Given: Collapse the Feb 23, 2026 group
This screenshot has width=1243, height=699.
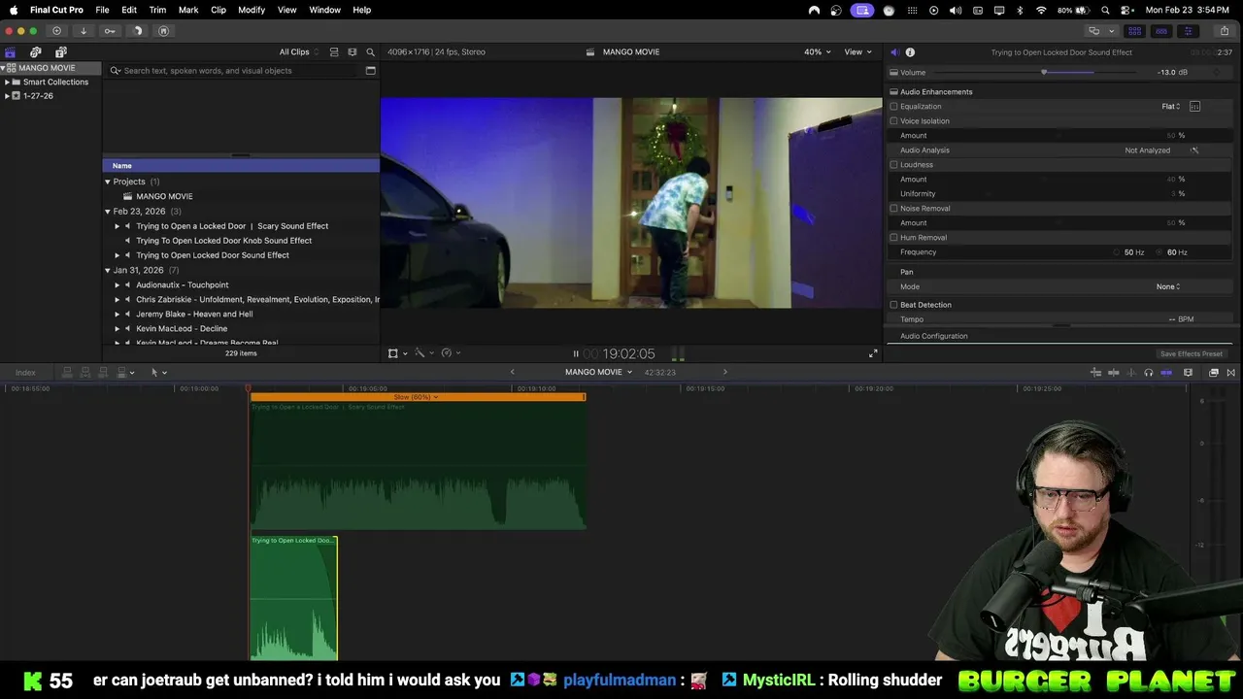Looking at the screenshot, I should (x=108, y=212).
